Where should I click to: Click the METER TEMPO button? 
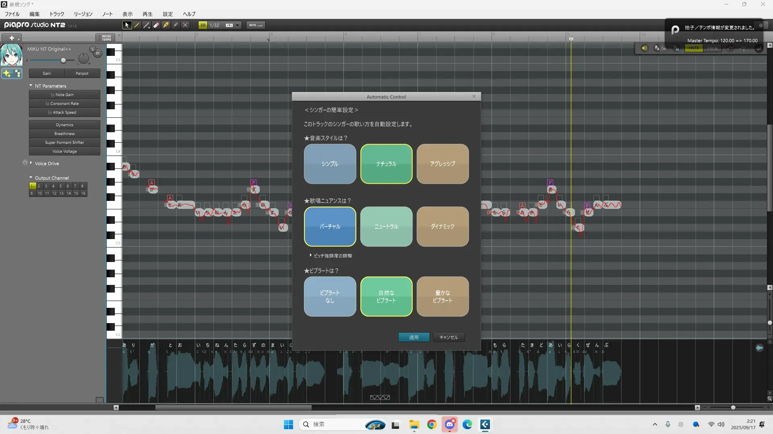[106, 38]
